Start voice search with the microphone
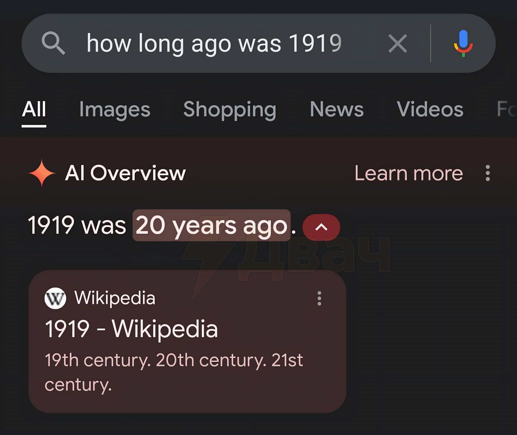517x435 pixels. tap(463, 43)
